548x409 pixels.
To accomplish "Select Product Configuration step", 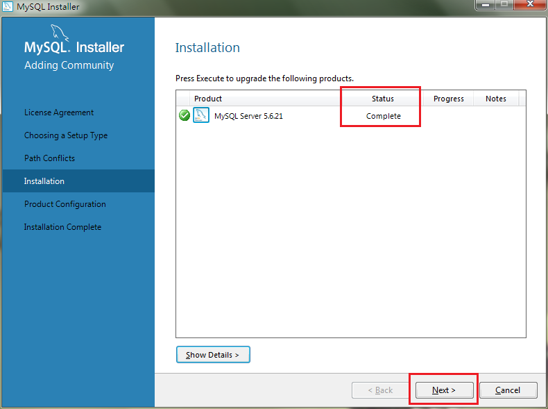I will [x=65, y=204].
